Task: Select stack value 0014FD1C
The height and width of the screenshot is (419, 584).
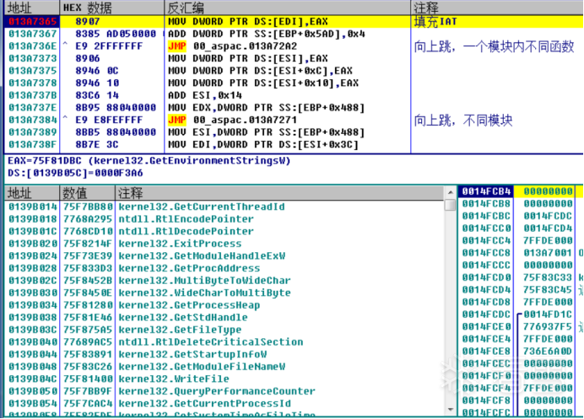Action: coord(548,314)
